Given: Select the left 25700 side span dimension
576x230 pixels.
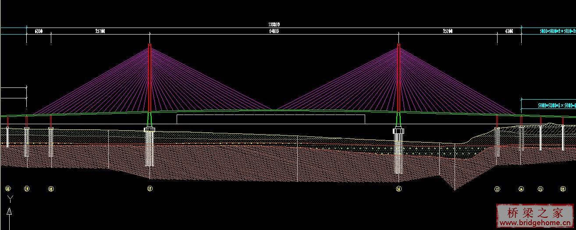Looking at the screenshot, I should 100,31.
